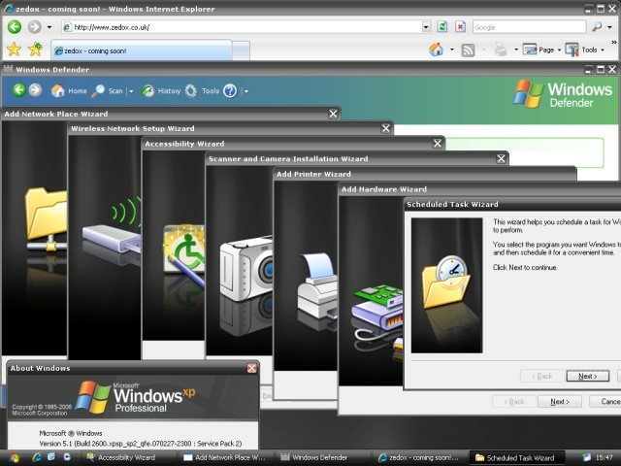Click the RSS feeds icon
Image resolution: width=621 pixels, height=466 pixels.
click(468, 50)
